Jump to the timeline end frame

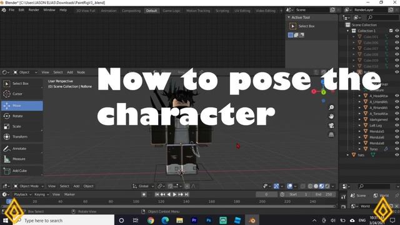coord(186,194)
